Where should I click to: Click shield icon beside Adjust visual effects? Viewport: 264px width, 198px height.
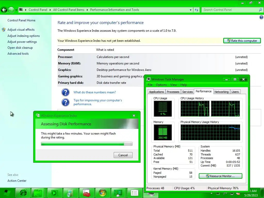4,30
